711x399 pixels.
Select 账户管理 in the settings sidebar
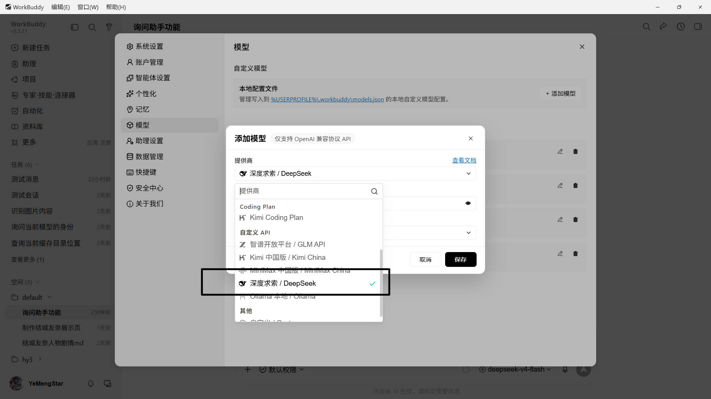pyautogui.click(x=170, y=62)
